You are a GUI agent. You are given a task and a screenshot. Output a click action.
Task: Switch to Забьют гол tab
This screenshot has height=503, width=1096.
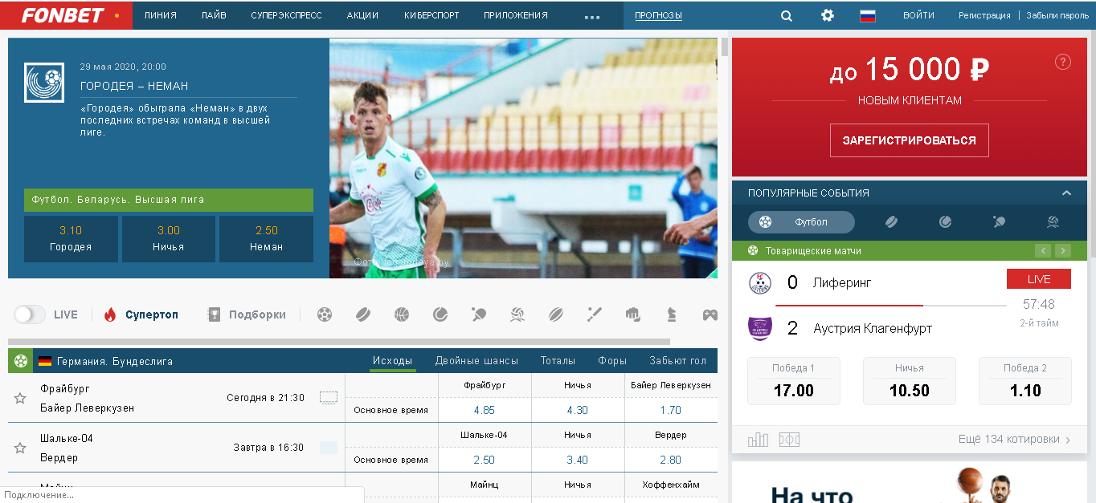click(x=678, y=361)
